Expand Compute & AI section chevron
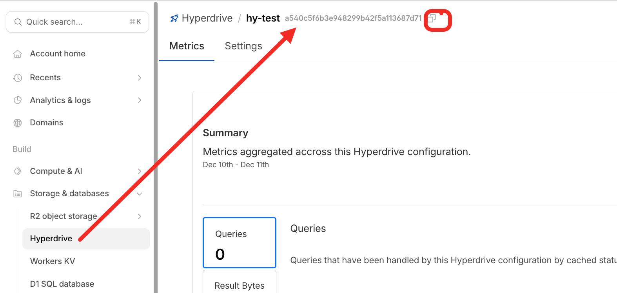 [x=140, y=171]
